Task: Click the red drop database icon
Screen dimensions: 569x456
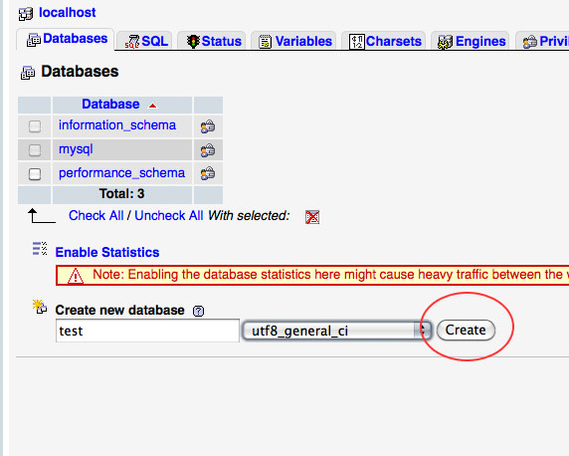Action: click(x=312, y=217)
